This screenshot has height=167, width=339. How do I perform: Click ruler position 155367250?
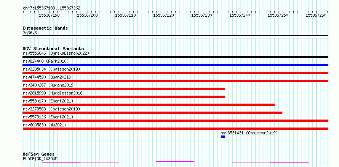(278, 15)
